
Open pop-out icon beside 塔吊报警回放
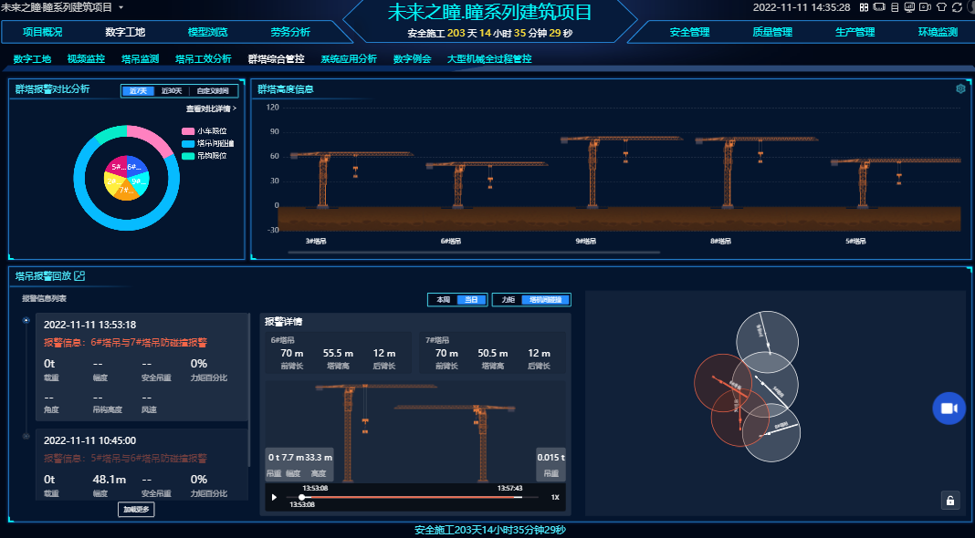(79, 275)
